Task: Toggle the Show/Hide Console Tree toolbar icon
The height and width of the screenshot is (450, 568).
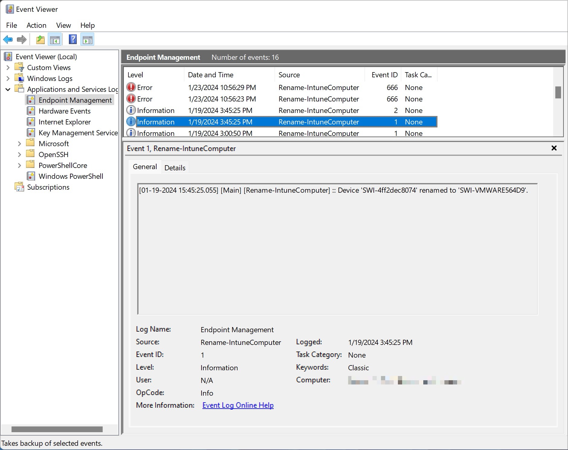Action: tap(55, 39)
